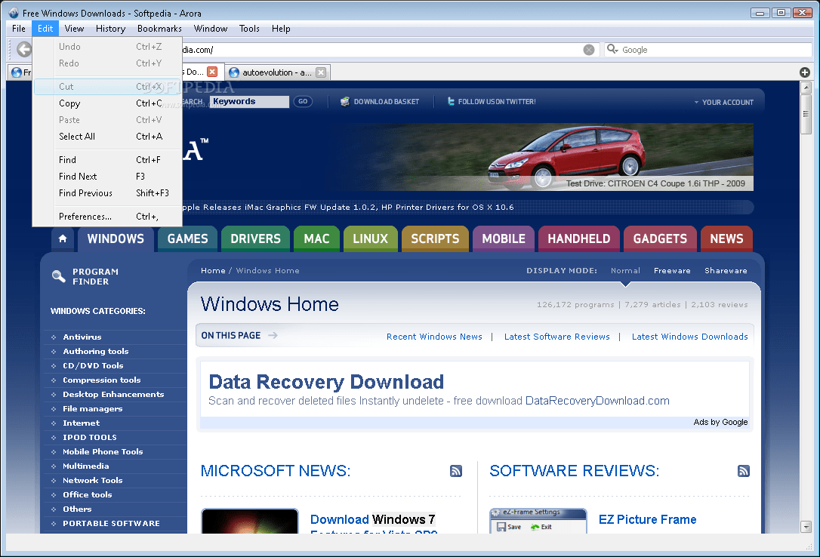
Task: Select the GAMES category tab
Action: tap(188, 238)
